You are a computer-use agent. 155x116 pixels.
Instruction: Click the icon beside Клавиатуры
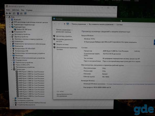[13, 41]
